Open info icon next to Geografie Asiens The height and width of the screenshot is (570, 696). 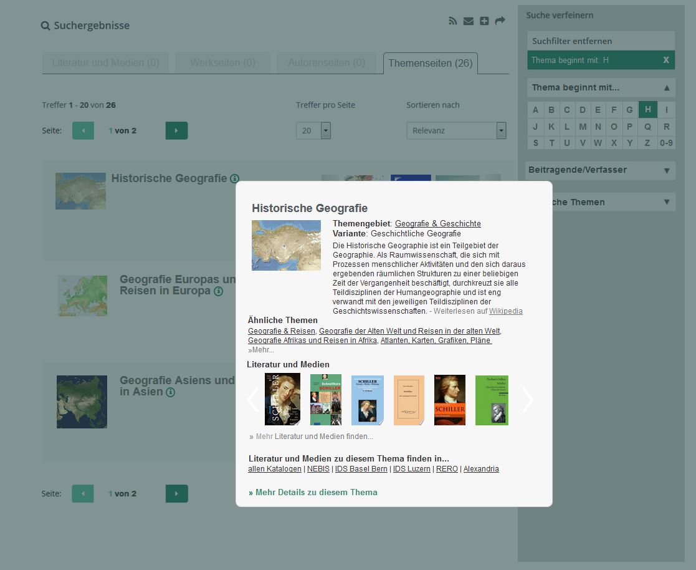coord(171,392)
